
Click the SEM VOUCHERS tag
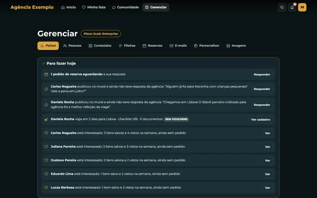click(x=176, y=119)
